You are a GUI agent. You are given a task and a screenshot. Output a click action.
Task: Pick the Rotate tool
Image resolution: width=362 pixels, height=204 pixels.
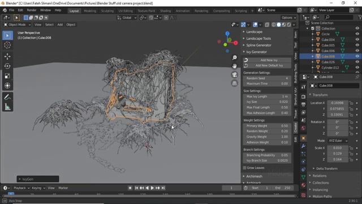[x=7, y=66]
